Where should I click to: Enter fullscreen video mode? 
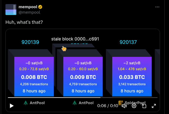point(154,106)
